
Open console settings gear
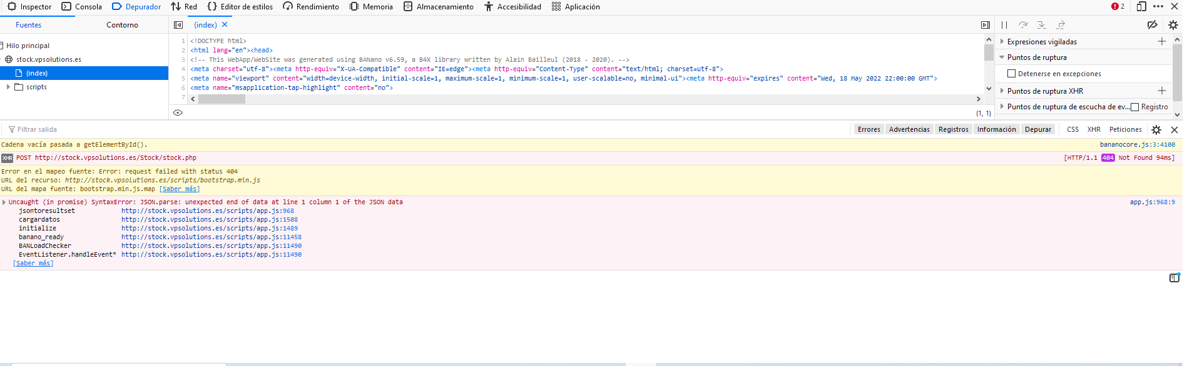point(1156,130)
